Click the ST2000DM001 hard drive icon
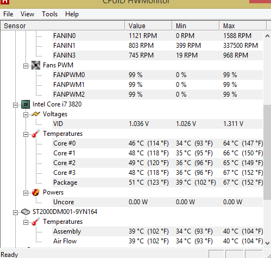The image size is (271, 258). pyautogui.click(x=26, y=212)
